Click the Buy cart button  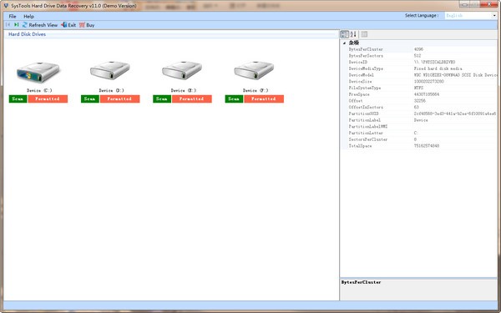pos(87,25)
